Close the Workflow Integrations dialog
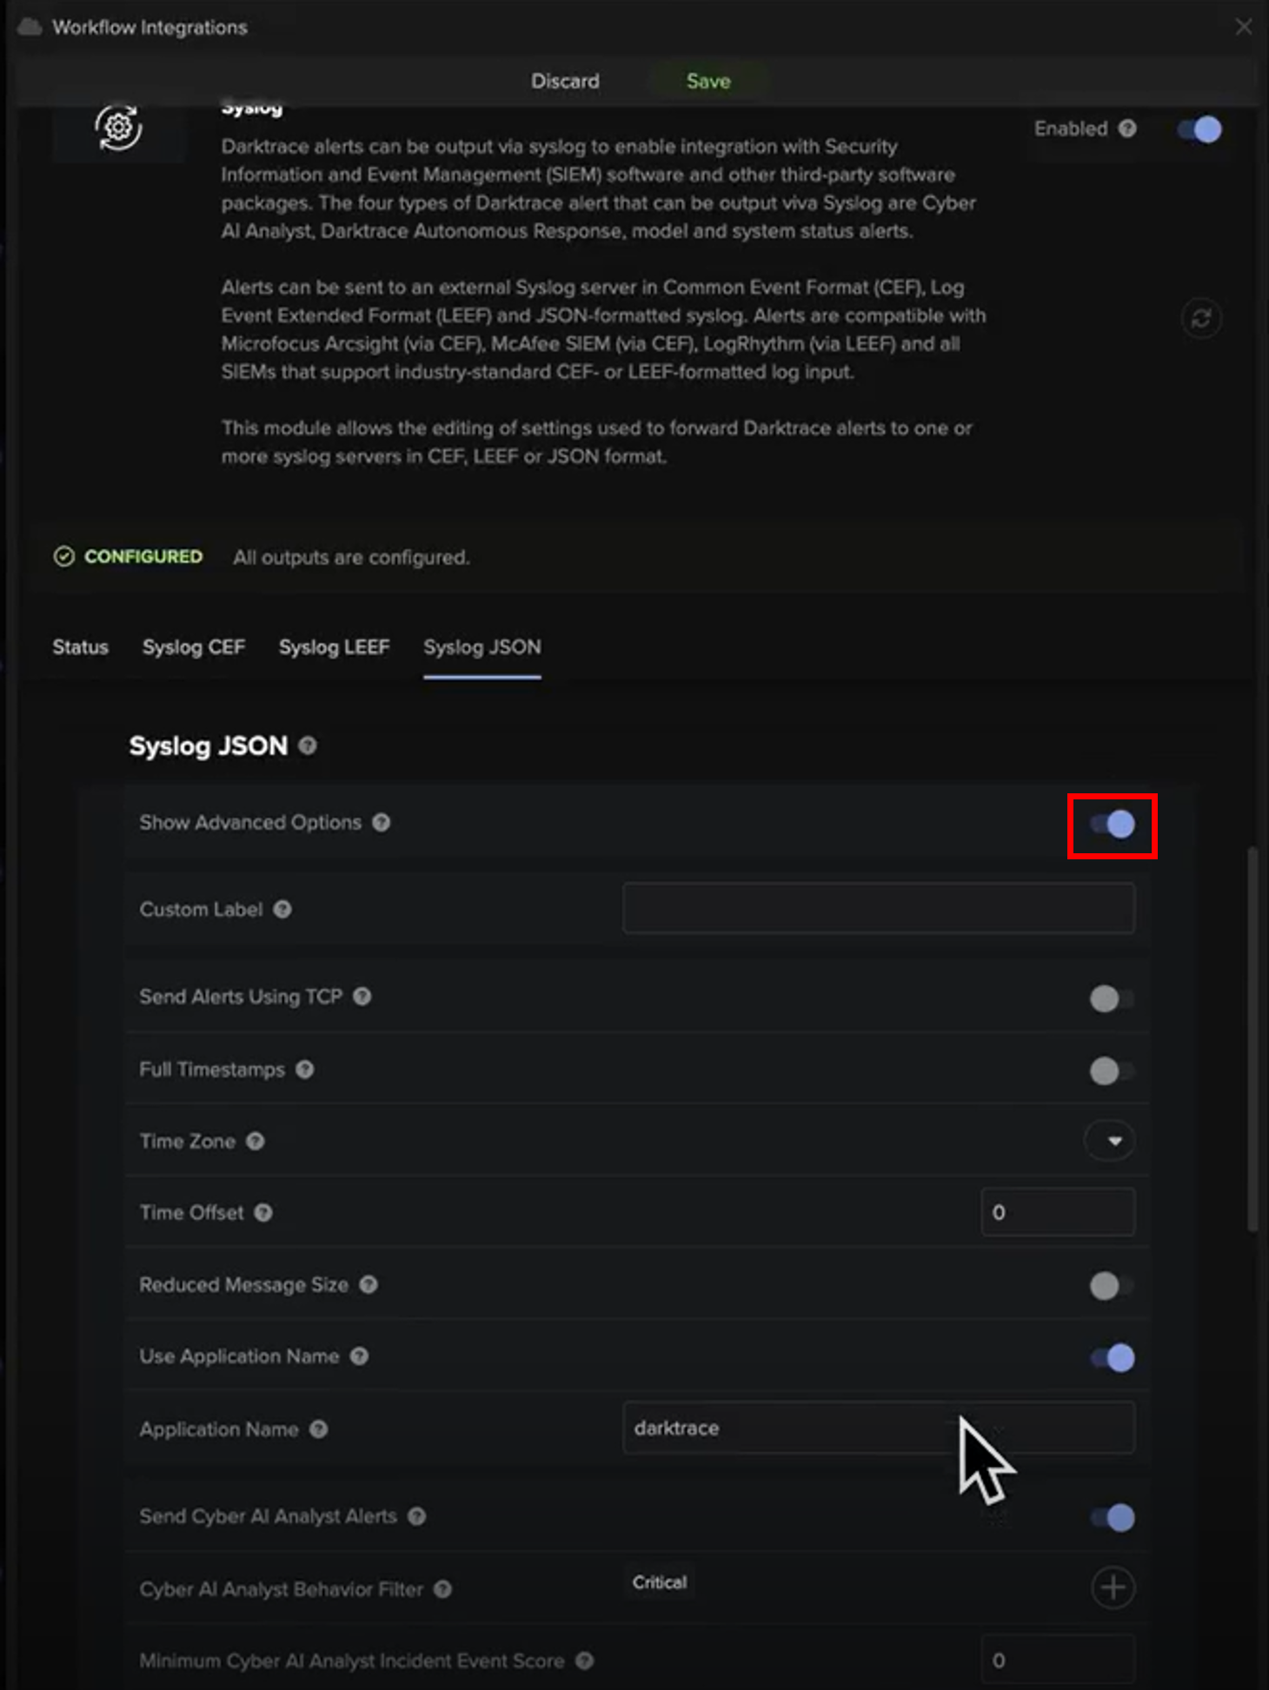The width and height of the screenshot is (1269, 1690). (x=1244, y=27)
